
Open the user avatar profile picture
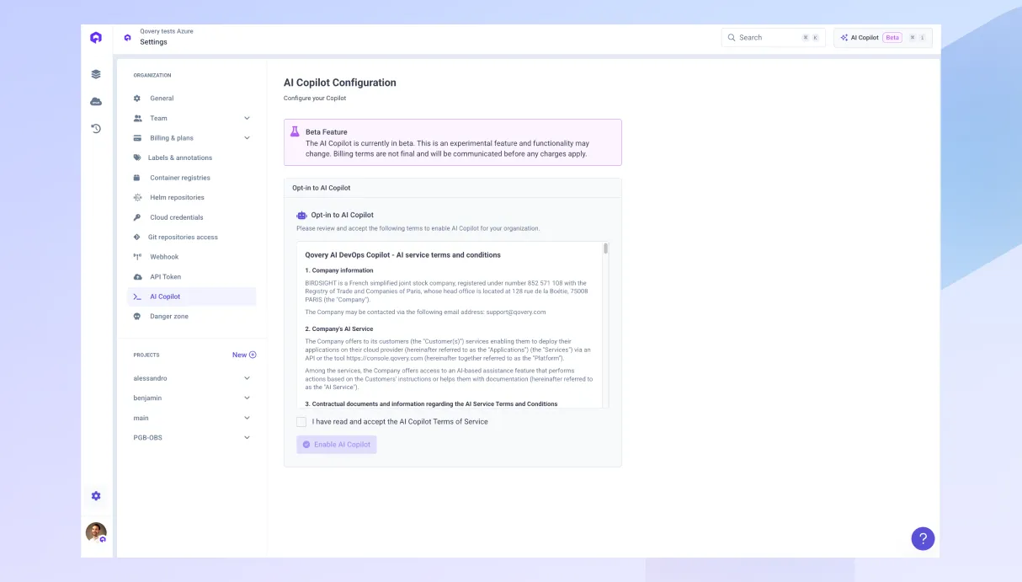96,532
